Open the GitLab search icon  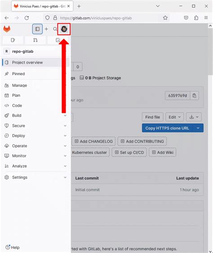pyautogui.click(x=55, y=29)
